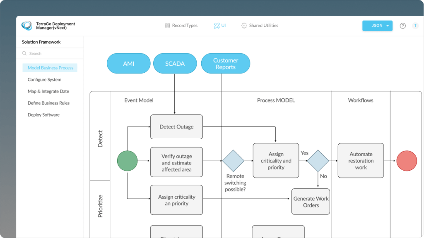Select the green start event circle
424x238 pixels.
pos(127,161)
